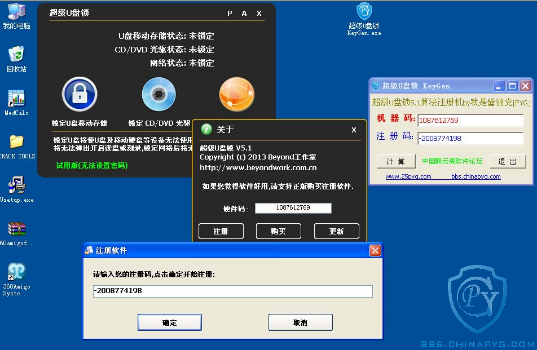Click green trial version text 试用版
Viewport: 537px width, 350px height.
pos(92,166)
